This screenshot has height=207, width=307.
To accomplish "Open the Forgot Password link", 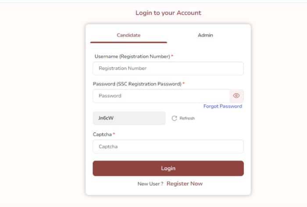I will pos(222,106).
